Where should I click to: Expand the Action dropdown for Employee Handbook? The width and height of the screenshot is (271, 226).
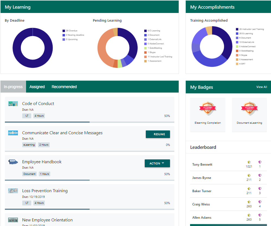[x=157, y=163]
